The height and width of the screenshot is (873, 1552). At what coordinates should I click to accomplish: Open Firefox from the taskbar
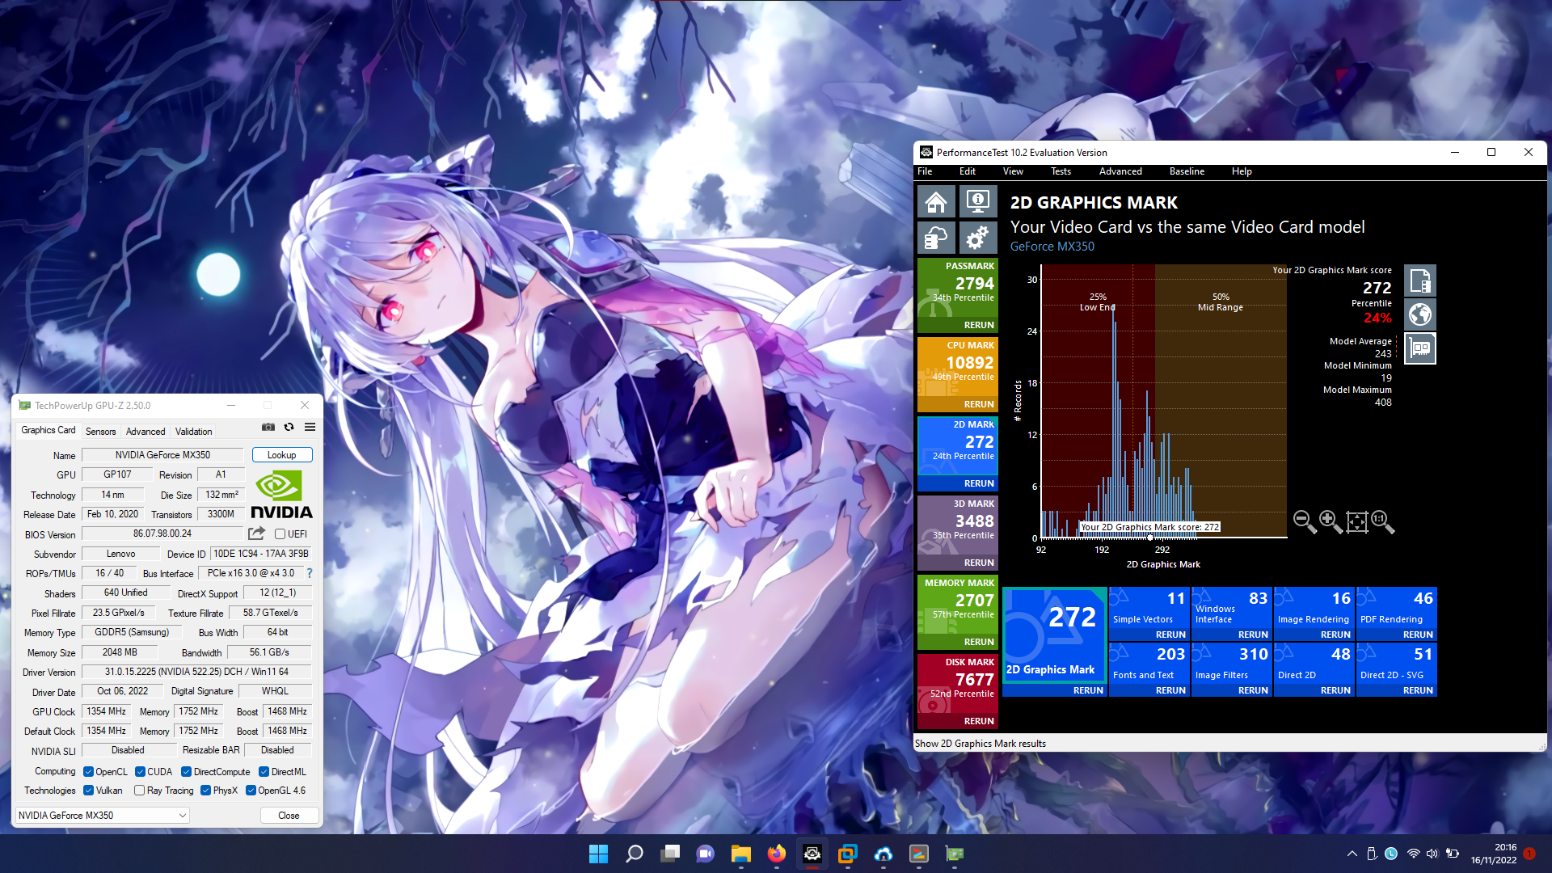[x=777, y=854]
